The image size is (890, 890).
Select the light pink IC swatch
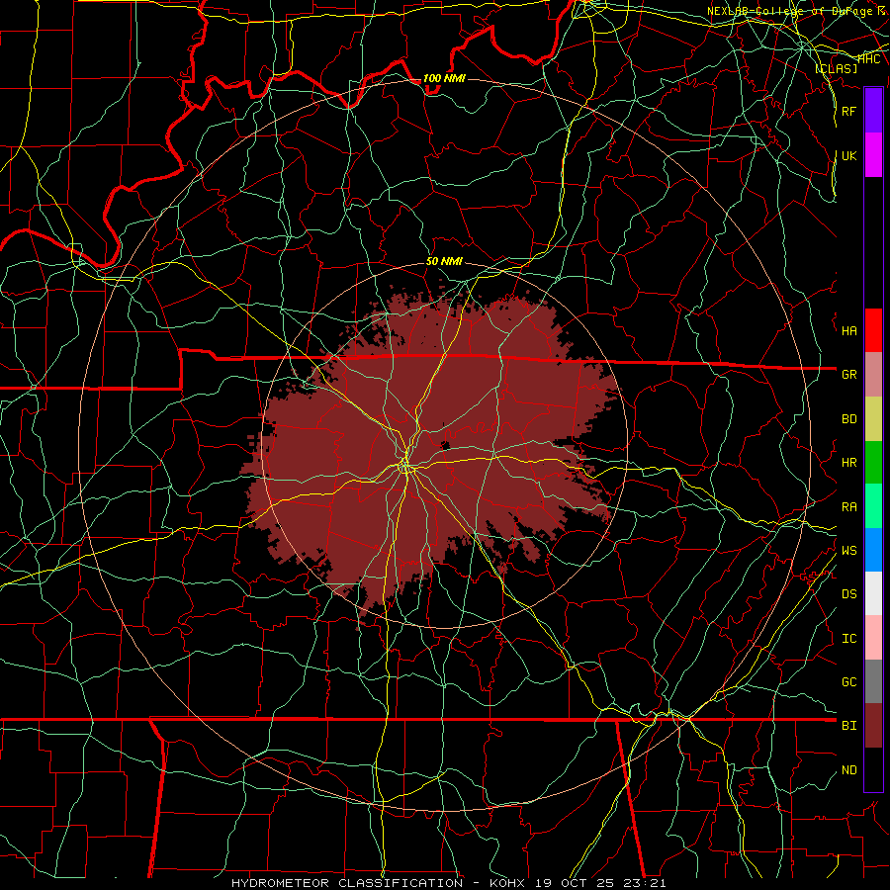pos(873,638)
